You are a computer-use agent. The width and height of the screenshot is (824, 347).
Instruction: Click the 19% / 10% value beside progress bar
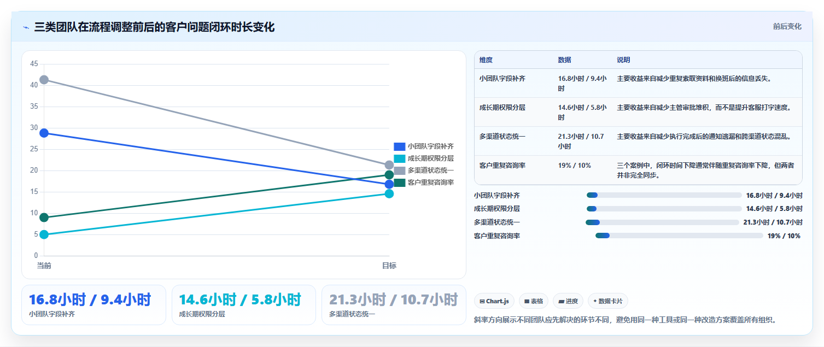(x=784, y=236)
